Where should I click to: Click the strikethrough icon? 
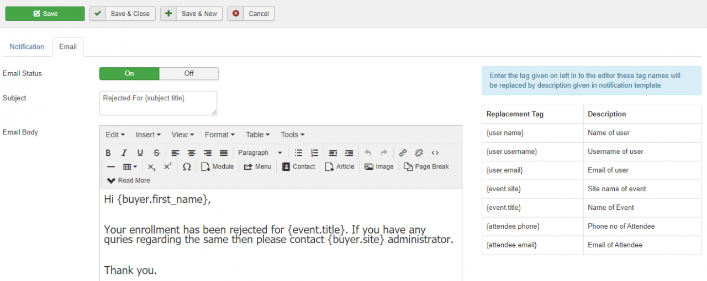pyautogui.click(x=156, y=153)
